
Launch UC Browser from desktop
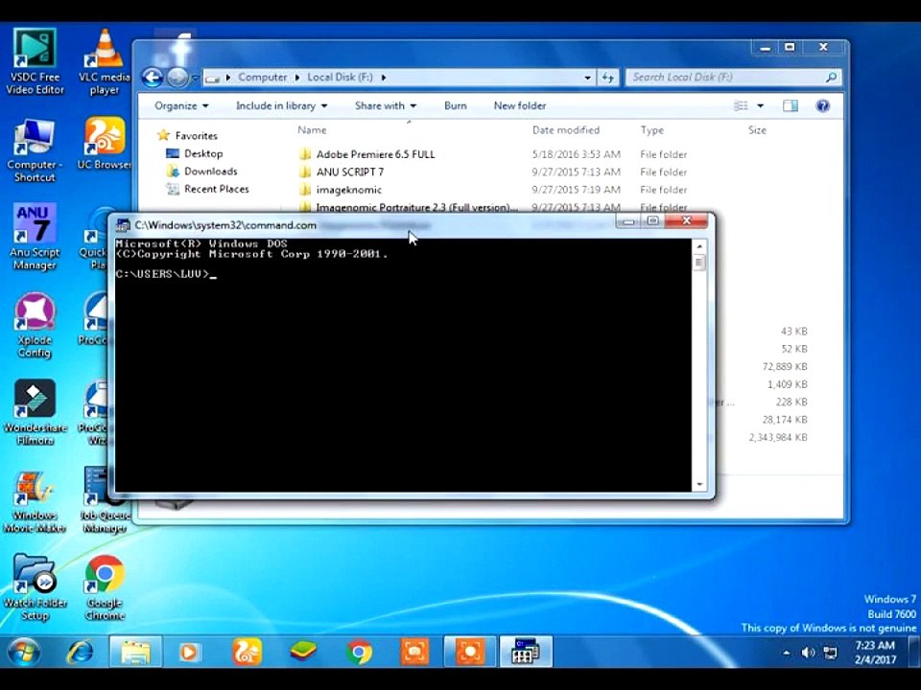point(104,144)
